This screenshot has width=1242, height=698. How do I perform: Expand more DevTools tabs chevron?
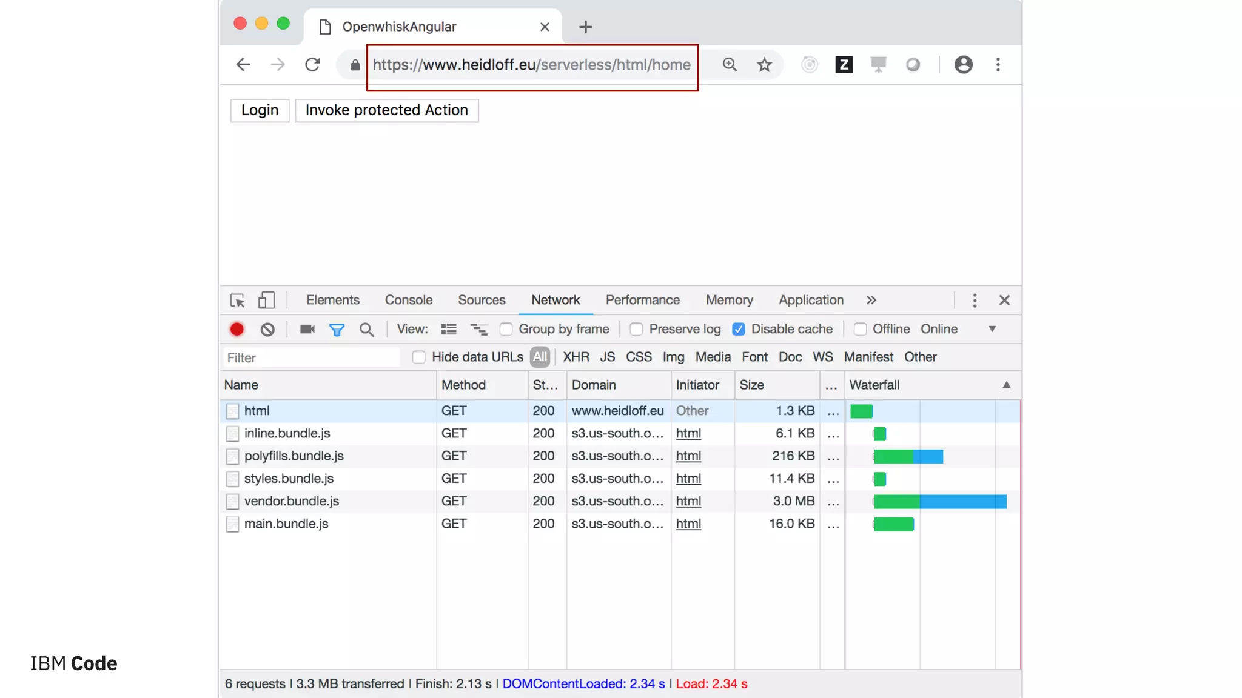pos(871,300)
